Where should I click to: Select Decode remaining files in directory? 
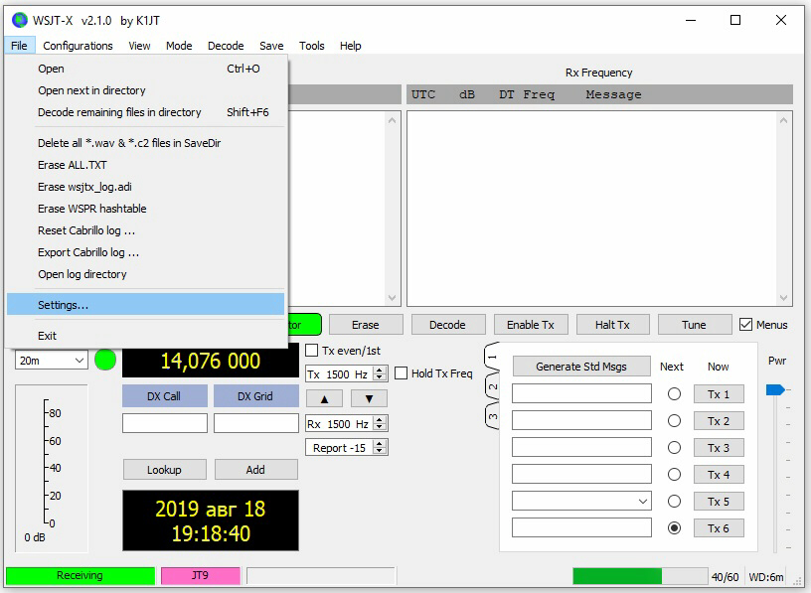pos(145,112)
